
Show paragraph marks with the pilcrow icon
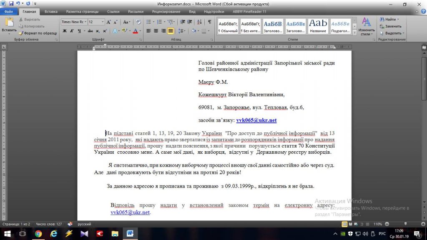click(x=209, y=22)
